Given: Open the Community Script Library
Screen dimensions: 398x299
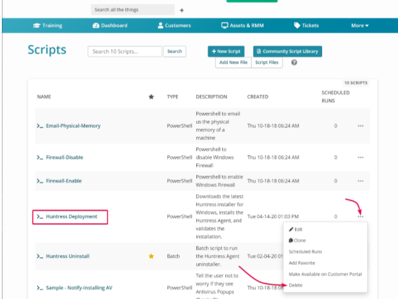Looking at the screenshot, I should click(x=287, y=51).
